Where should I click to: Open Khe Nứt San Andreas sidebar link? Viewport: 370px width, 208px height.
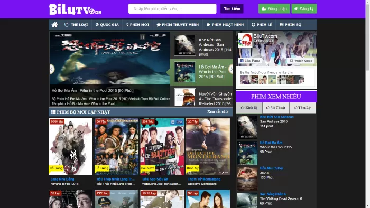click(277, 117)
